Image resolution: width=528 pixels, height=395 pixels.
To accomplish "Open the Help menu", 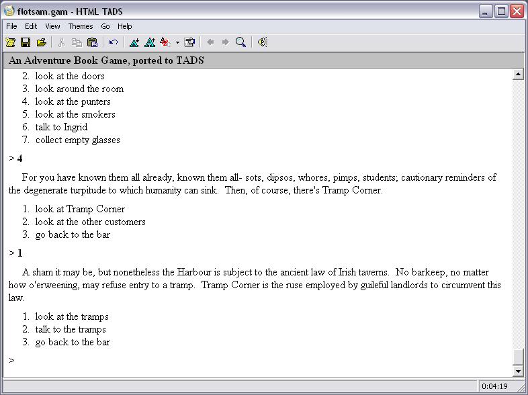I will pyautogui.click(x=124, y=26).
